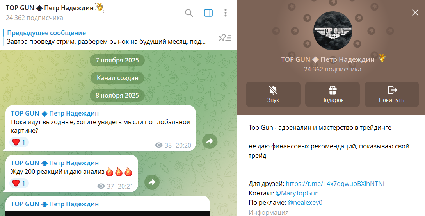Leave the channel via Покинуть button
425x216 pixels.
point(391,94)
